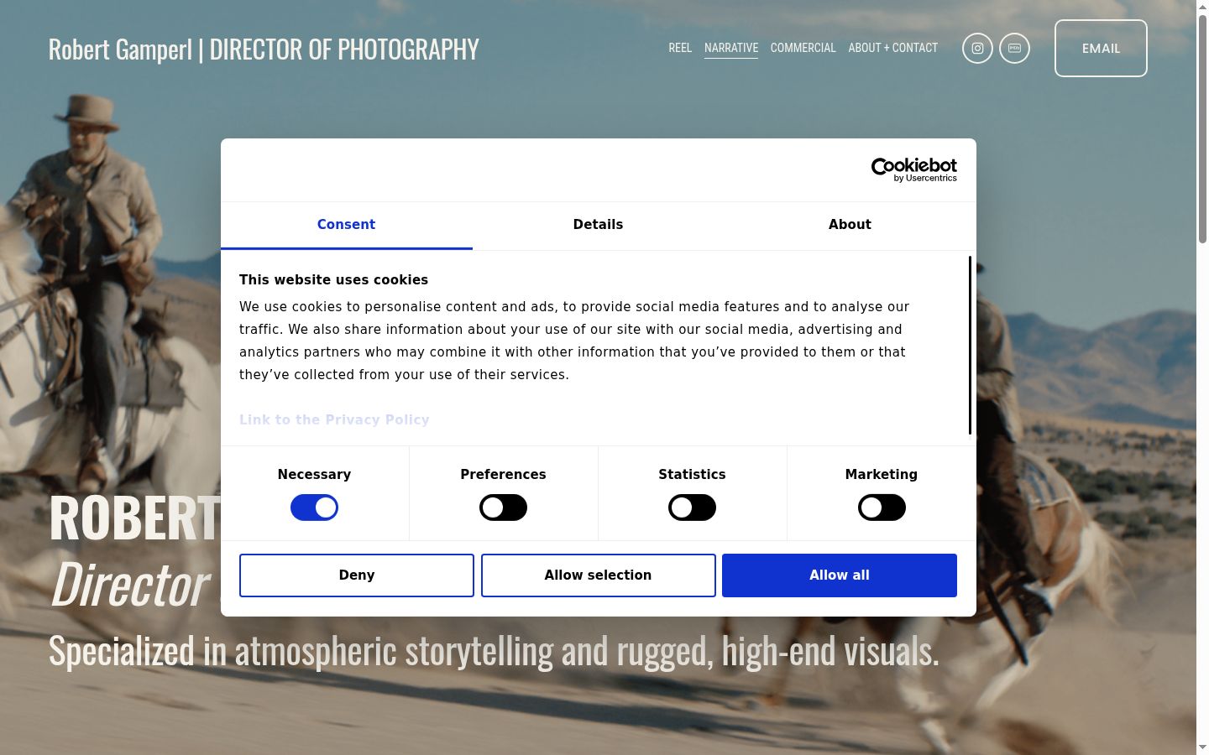The image size is (1209, 755).
Task: Enable Statistics cookies switch
Action: (x=692, y=508)
